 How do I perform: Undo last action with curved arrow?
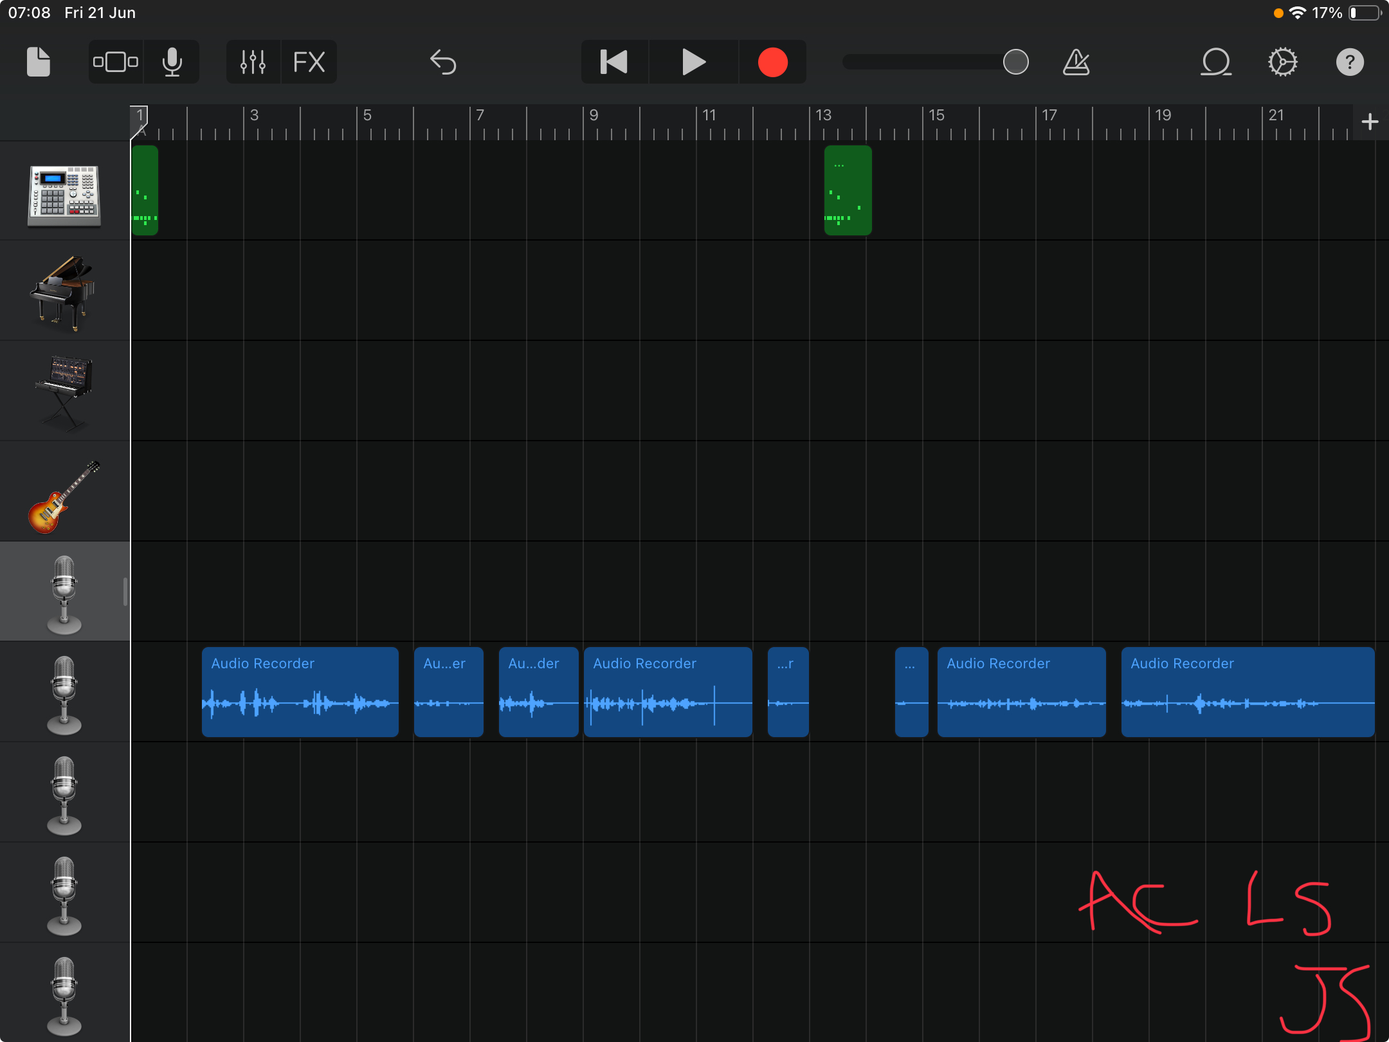click(443, 62)
